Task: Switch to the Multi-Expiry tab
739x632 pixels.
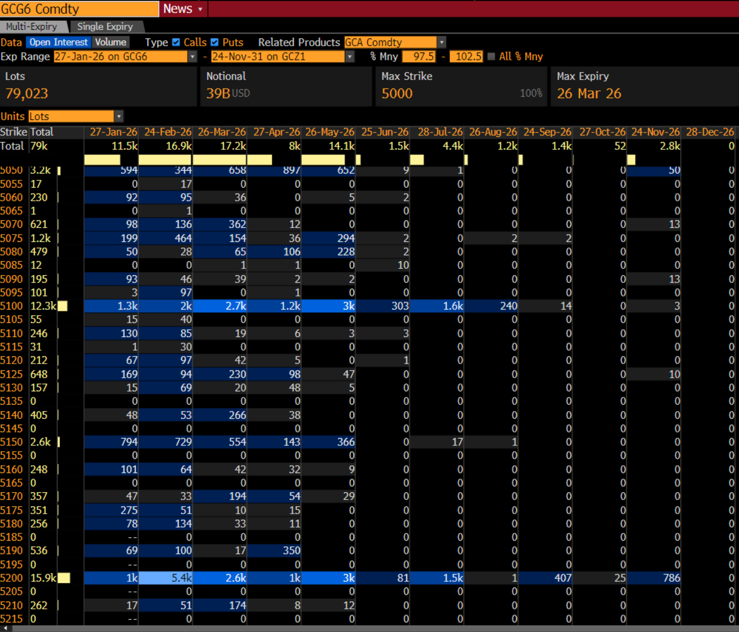Action: click(32, 26)
